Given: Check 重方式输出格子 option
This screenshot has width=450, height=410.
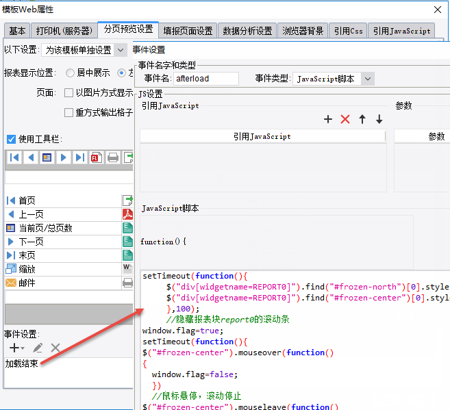Looking at the screenshot, I should (68, 113).
